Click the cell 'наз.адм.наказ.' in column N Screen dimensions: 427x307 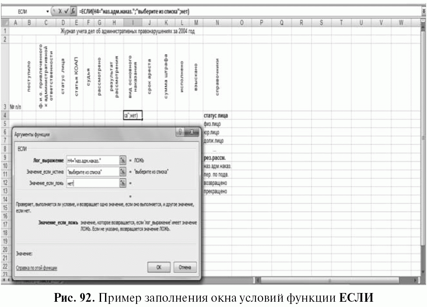[217, 166]
